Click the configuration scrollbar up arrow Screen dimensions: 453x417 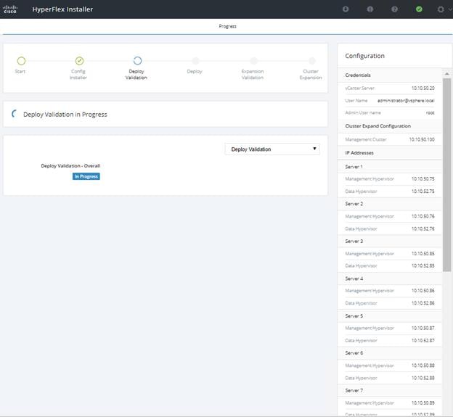pos(446,74)
